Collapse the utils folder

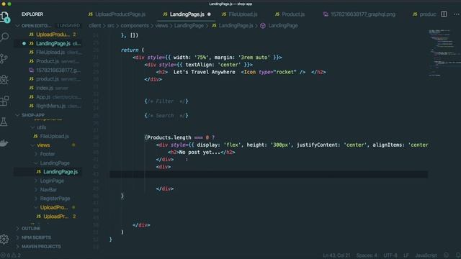coord(42,127)
